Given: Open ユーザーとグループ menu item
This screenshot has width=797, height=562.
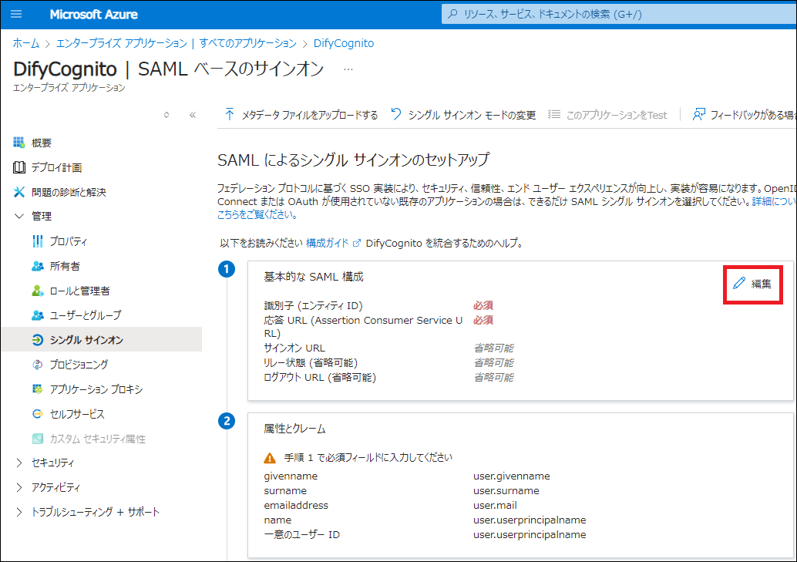Looking at the screenshot, I should [x=85, y=315].
